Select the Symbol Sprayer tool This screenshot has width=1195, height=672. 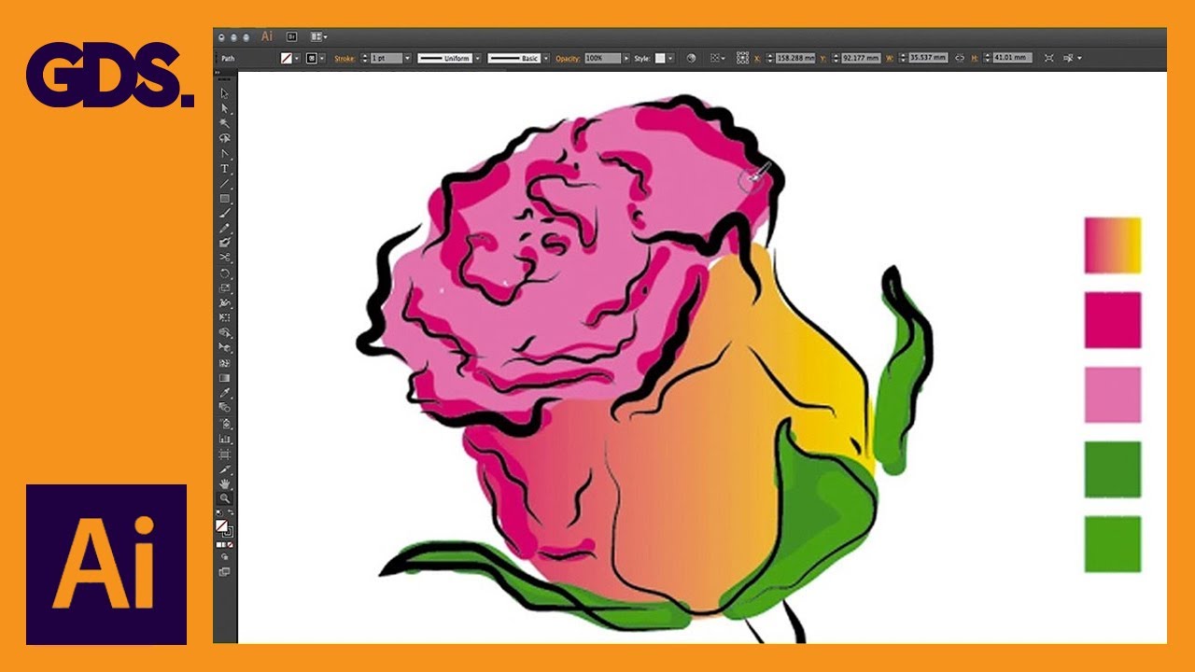coord(225,424)
